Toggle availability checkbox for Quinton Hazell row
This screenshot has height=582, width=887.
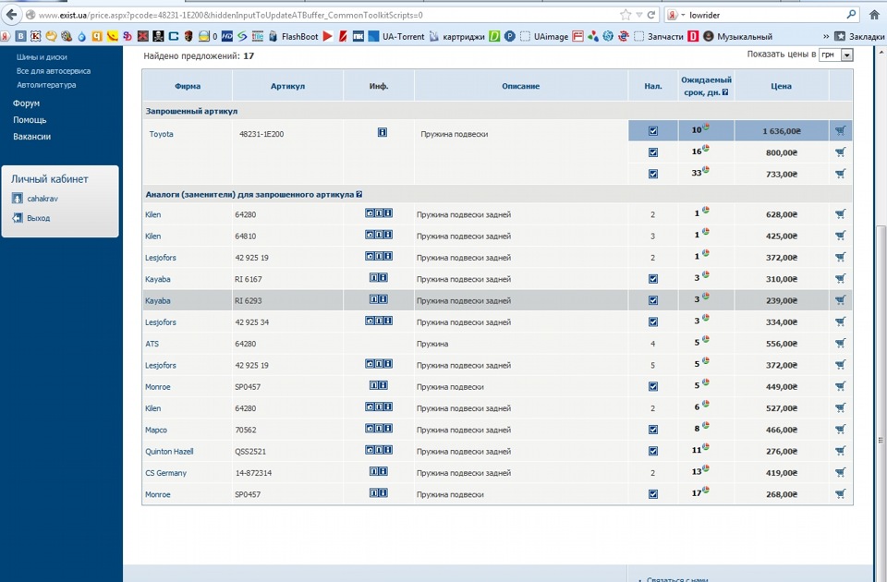653,452
